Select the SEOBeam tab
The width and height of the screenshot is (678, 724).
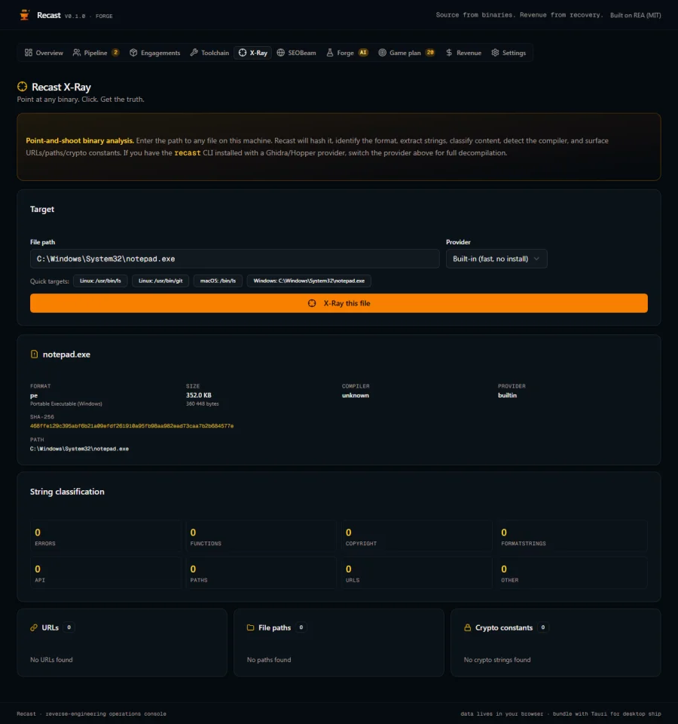[297, 53]
